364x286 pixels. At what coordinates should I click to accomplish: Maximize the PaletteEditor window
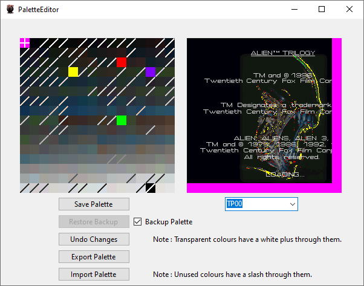(x=322, y=9)
